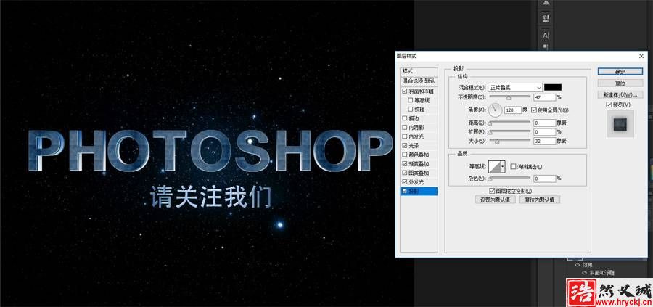Click the 杂色 noise slider
Image resolution: width=653 pixels, height=307 pixels.
tap(510, 179)
